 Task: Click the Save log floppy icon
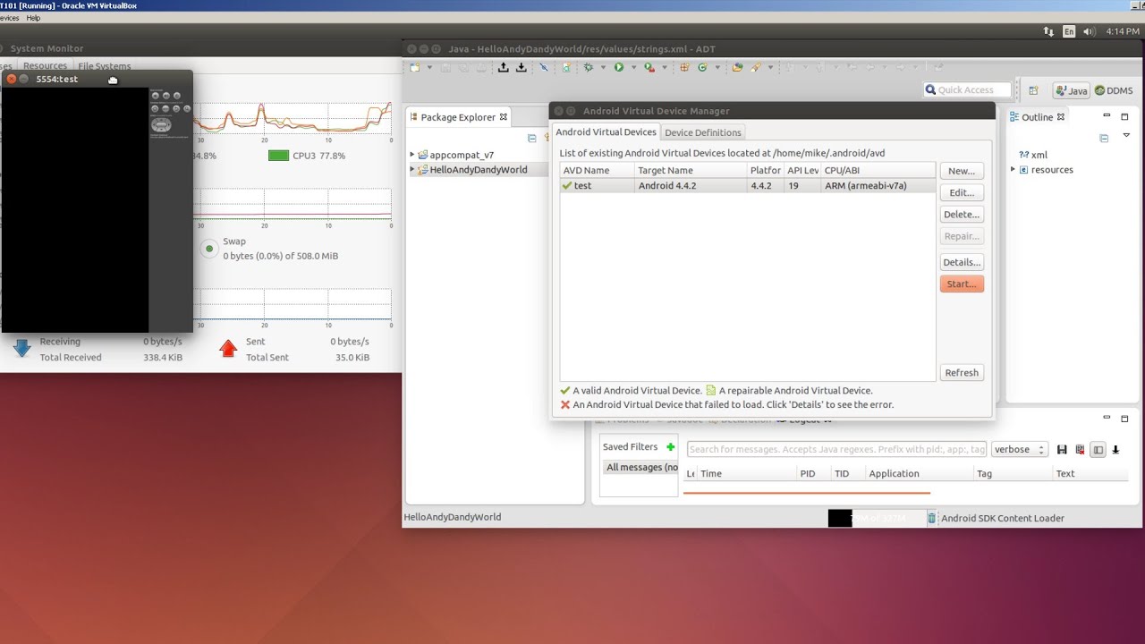pos(1062,450)
